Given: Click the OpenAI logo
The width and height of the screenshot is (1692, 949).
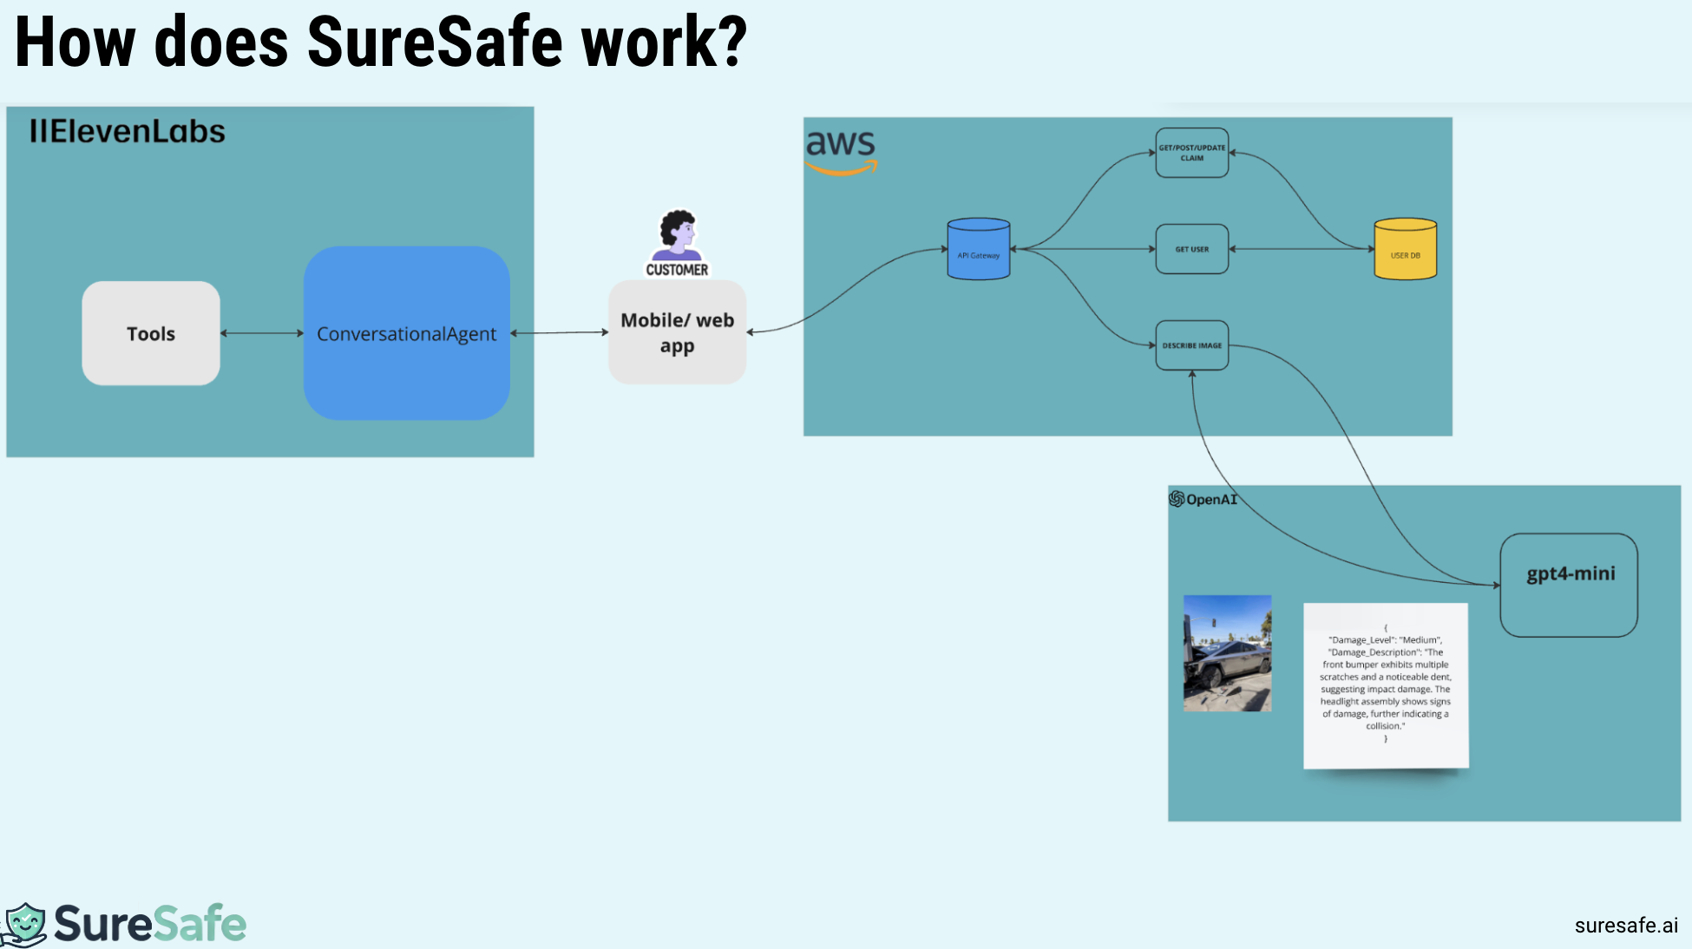Looking at the screenshot, I should tap(1203, 499).
